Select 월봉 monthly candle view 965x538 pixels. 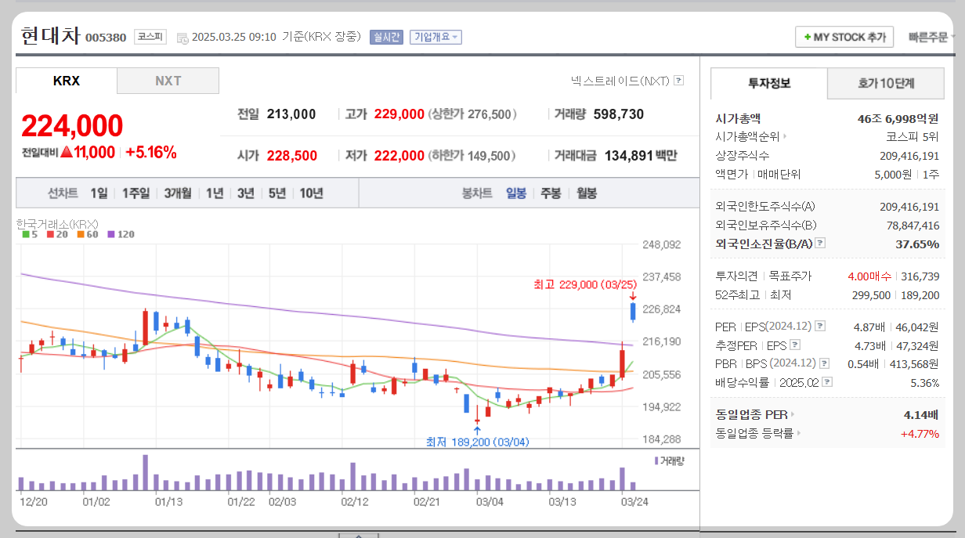(588, 193)
